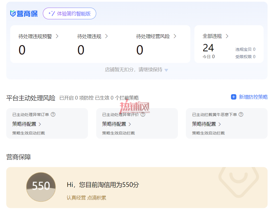Click the blue plus icon for 新增防控策略
Screen dimensions: 269x213
(234, 97)
